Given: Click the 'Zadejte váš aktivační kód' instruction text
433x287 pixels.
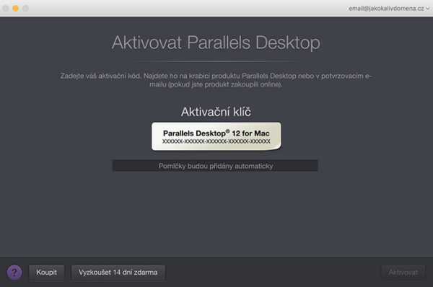Looking at the screenshot, I should (x=216, y=80).
